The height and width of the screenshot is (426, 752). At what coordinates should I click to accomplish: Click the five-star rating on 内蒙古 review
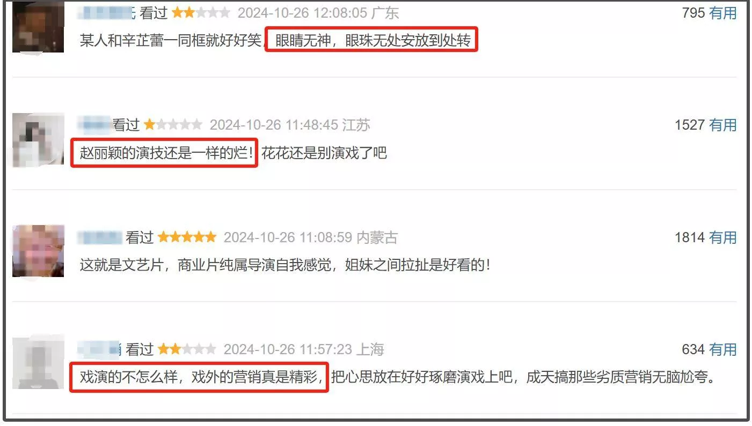(x=187, y=237)
